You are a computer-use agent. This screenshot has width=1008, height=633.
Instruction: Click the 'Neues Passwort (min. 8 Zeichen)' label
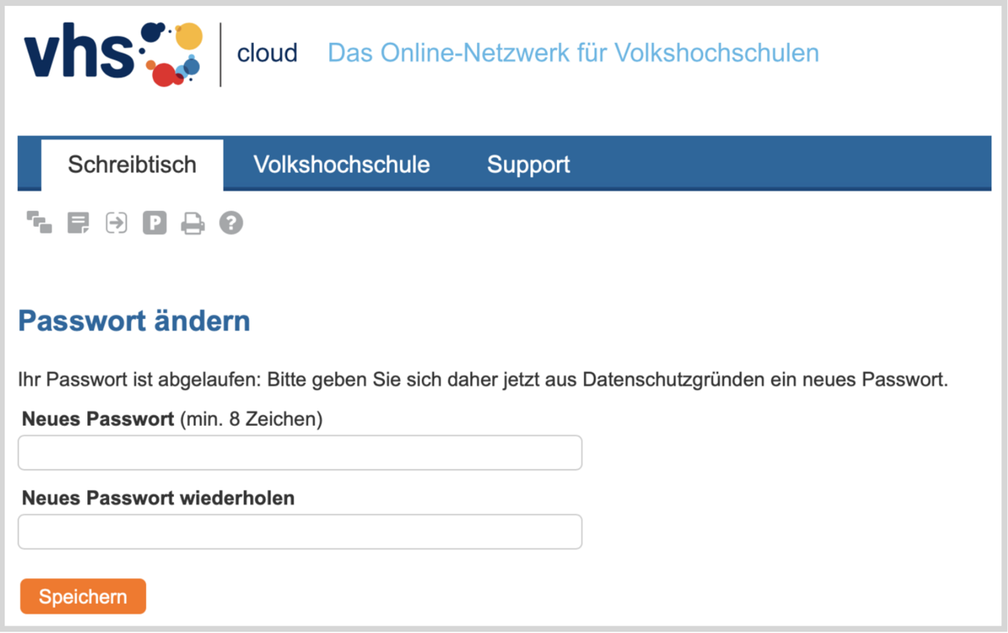(x=172, y=419)
